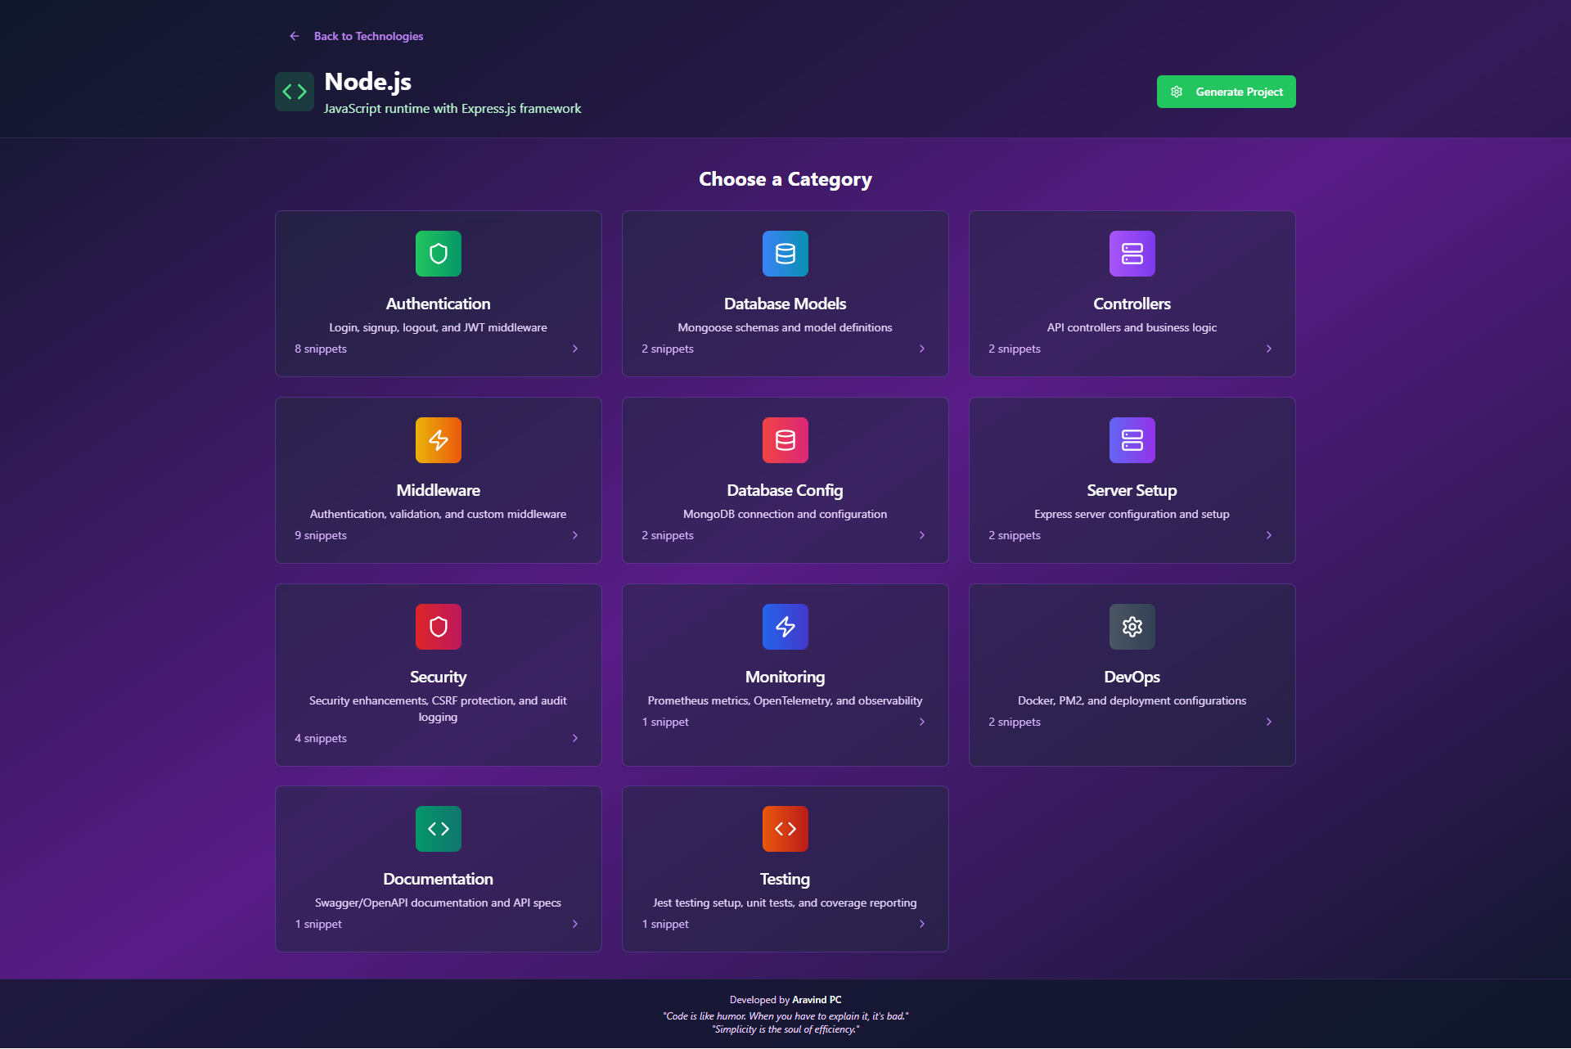Click the Node.js page title

coord(368,82)
